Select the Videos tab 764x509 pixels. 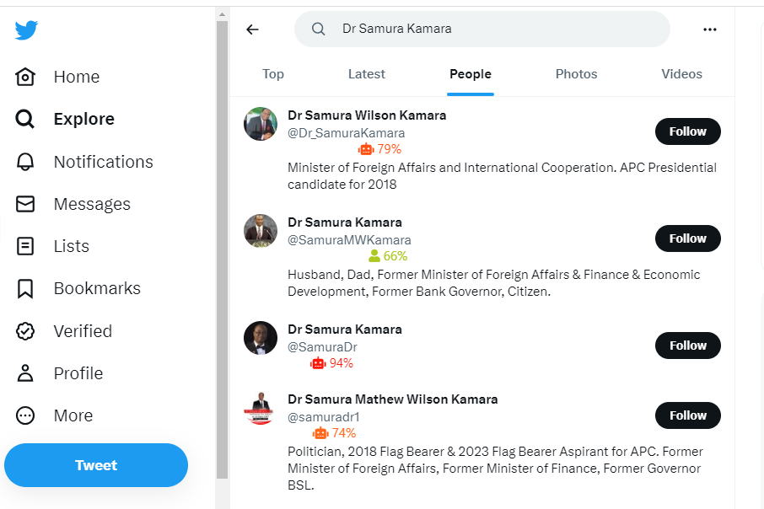pyautogui.click(x=681, y=74)
